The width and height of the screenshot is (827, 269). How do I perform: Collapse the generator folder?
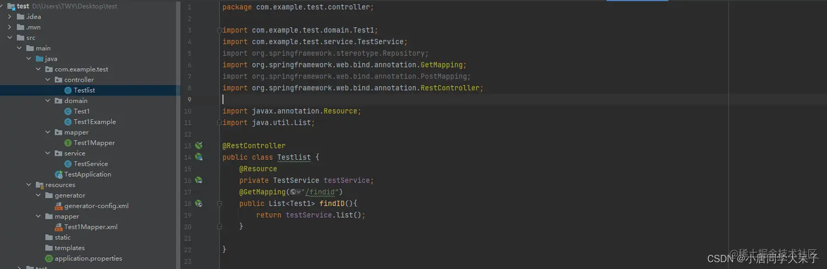pos(38,195)
